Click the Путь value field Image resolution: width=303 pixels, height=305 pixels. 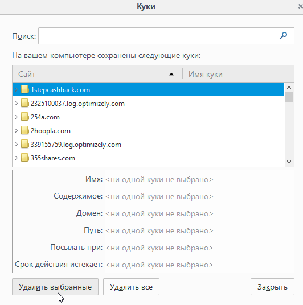coord(159,230)
